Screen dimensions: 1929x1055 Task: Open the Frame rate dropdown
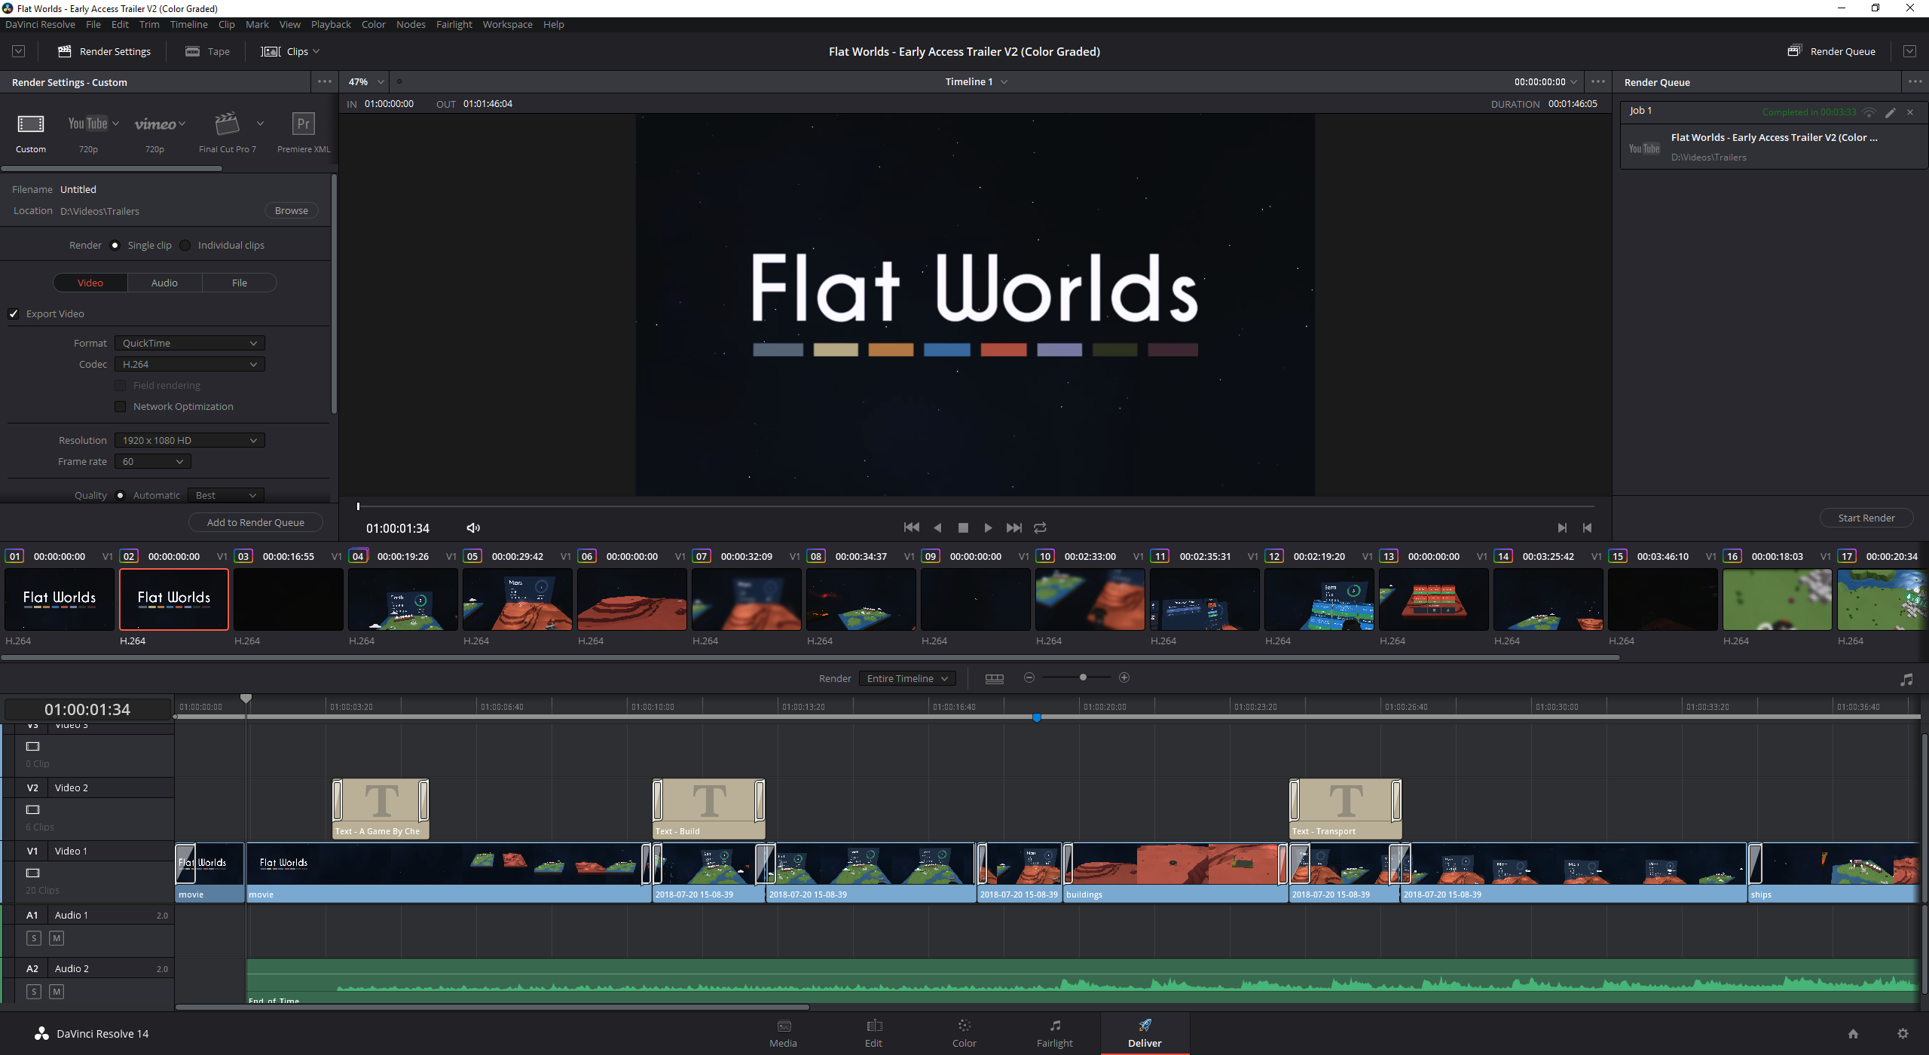click(x=151, y=461)
